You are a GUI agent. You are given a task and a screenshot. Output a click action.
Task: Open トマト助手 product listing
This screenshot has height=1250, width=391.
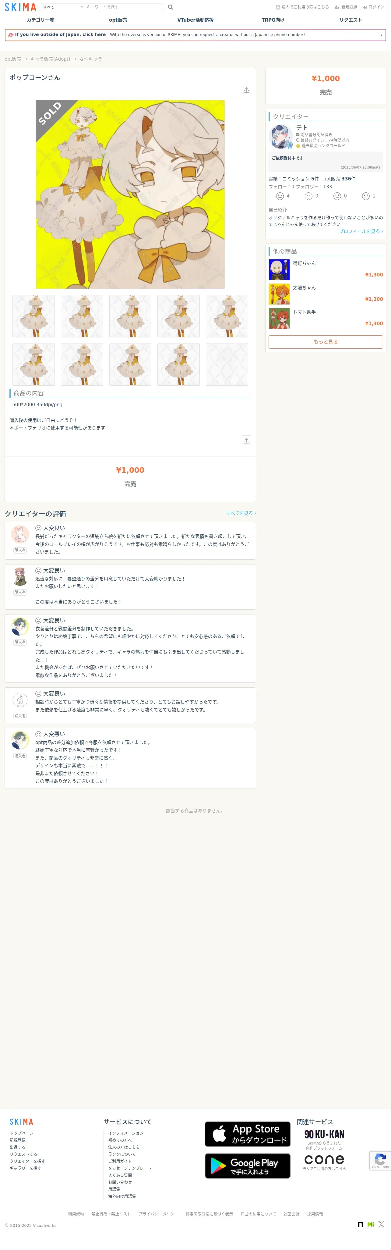point(326,318)
